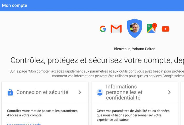Open the Connexion et sécurité section title
The height and width of the screenshot is (125, 184).
(42, 92)
